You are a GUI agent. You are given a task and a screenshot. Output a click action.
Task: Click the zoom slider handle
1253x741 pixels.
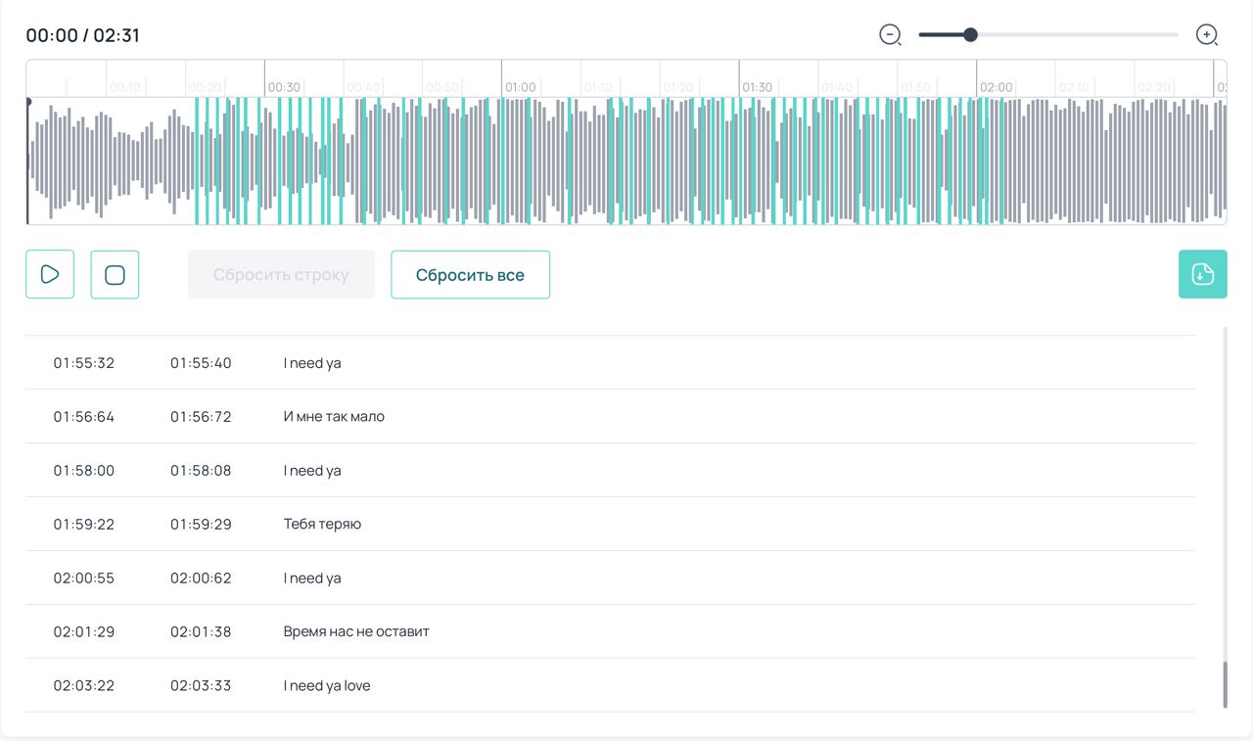(970, 35)
